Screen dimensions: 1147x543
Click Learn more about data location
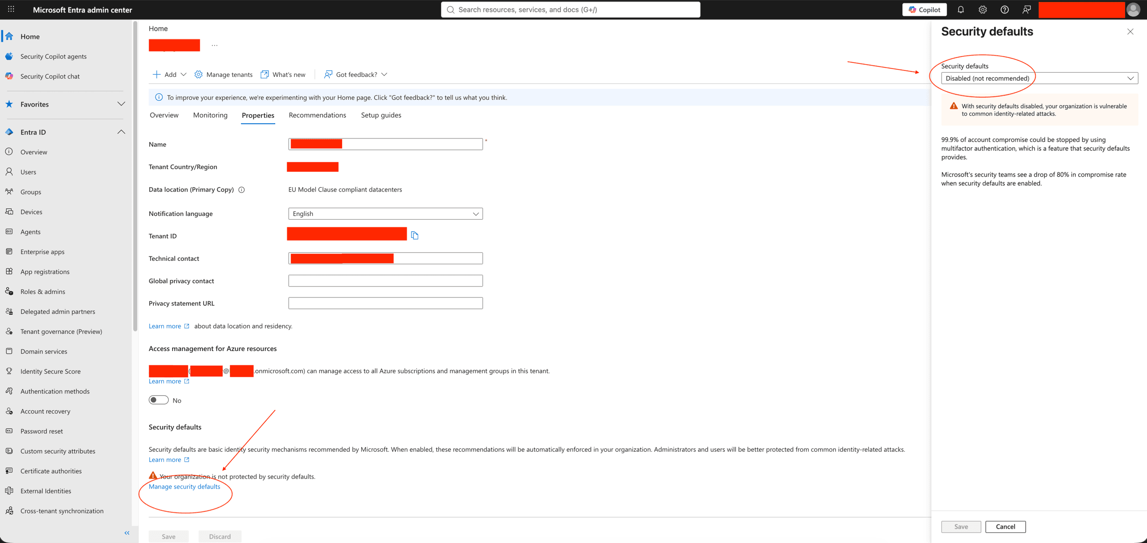pos(169,326)
